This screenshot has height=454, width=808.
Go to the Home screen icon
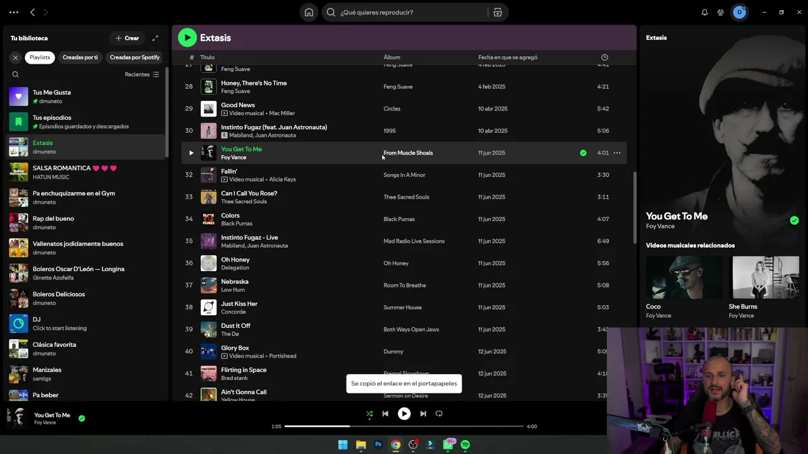click(309, 12)
